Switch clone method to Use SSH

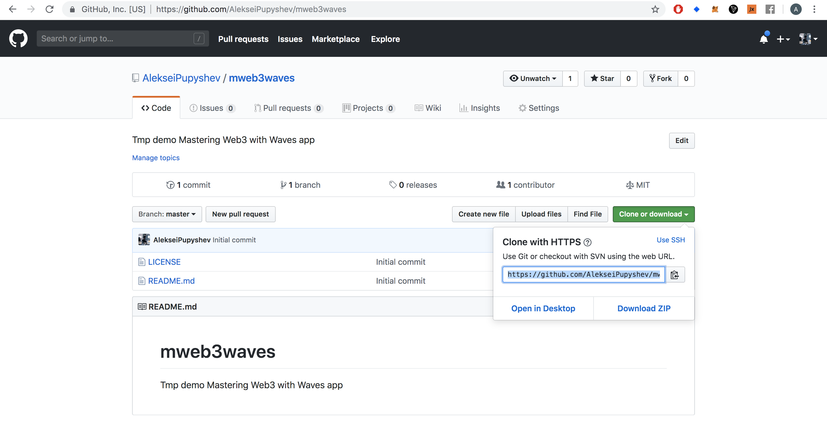pyautogui.click(x=670, y=240)
